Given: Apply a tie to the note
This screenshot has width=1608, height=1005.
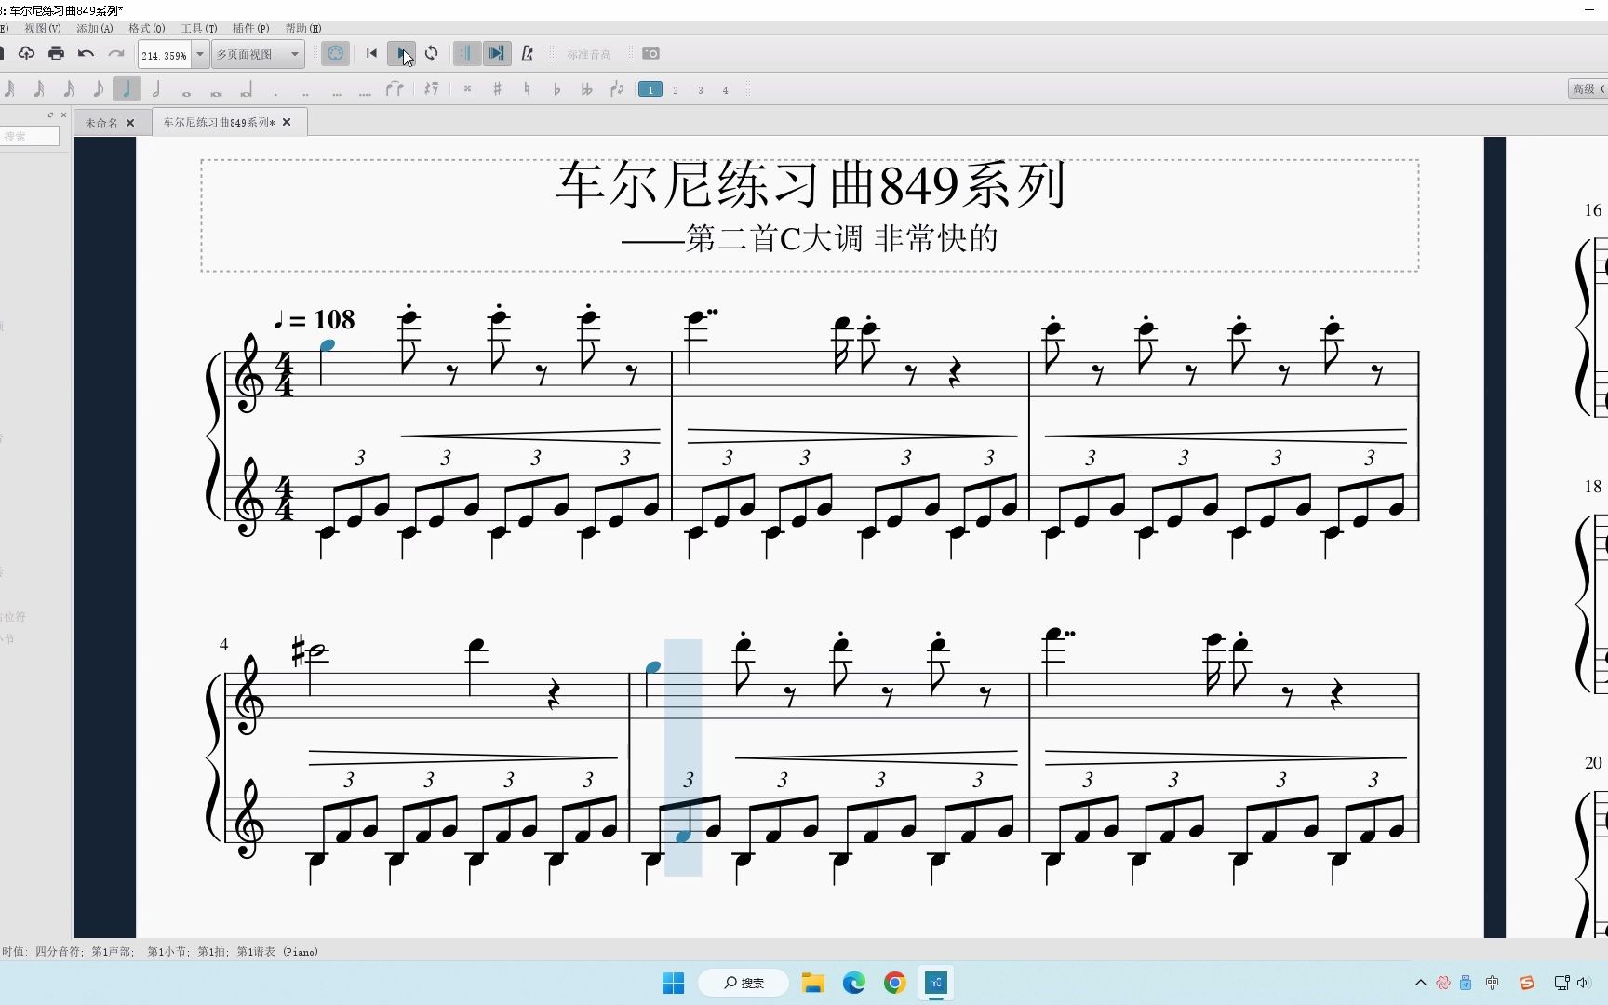Looking at the screenshot, I should pos(395,89).
